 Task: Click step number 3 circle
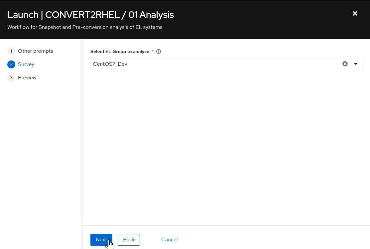click(x=11, y=77)
